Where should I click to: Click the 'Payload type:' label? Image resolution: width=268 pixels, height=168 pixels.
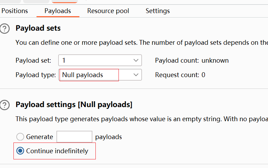point(36,75)
